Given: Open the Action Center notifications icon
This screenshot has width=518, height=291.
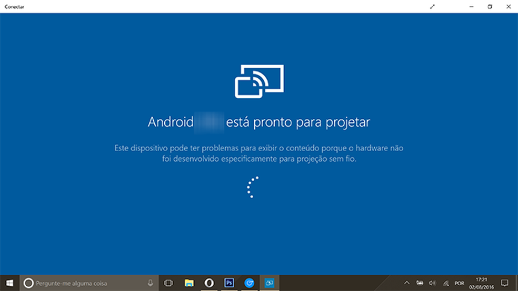Looking at the screenshot, I should (x=504, y=283).
